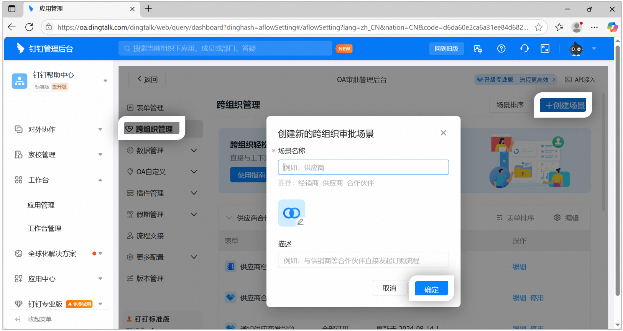Viewport: 623px width, 331px height.
Task: Confirm with the 确定 button
Action: pyautogui.click(x=431, y=289)
